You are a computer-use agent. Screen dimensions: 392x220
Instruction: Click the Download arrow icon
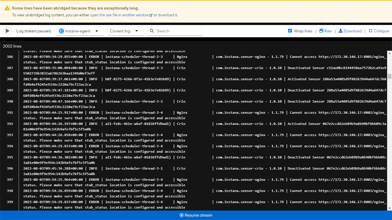click(x=340, y=31)
